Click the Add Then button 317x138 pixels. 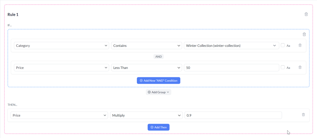pyautogui.click(x=158, y=127)
